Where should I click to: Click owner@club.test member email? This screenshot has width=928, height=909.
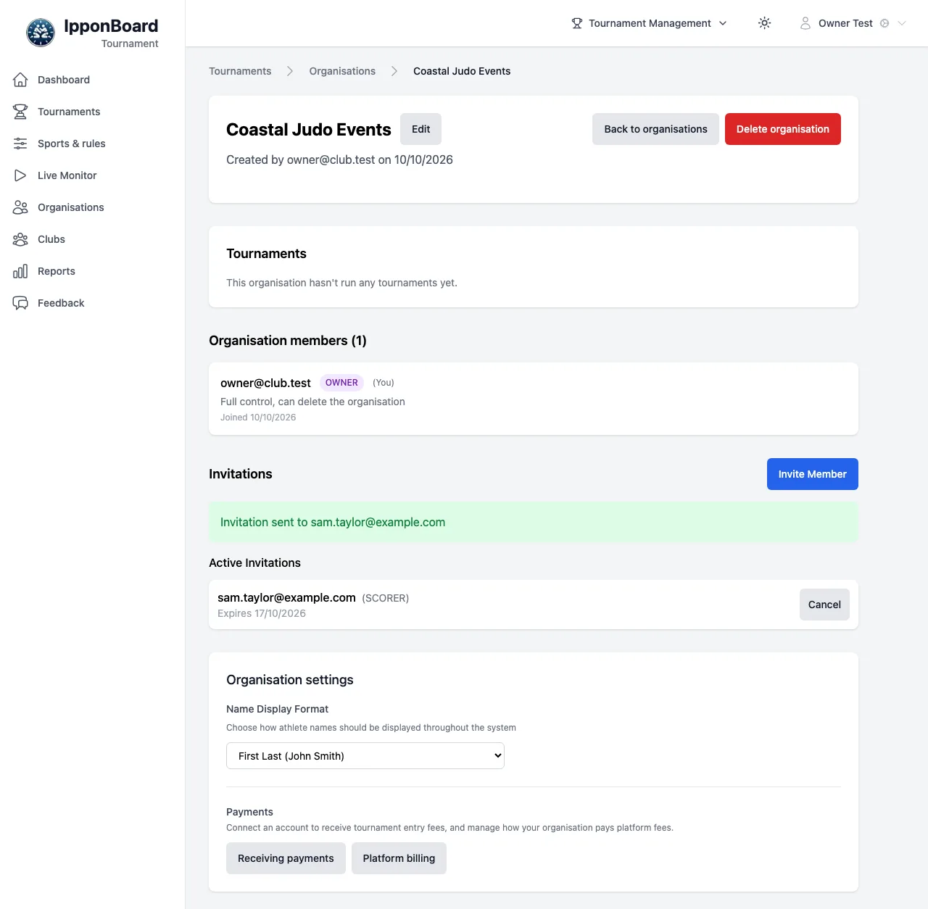point(265,383)
